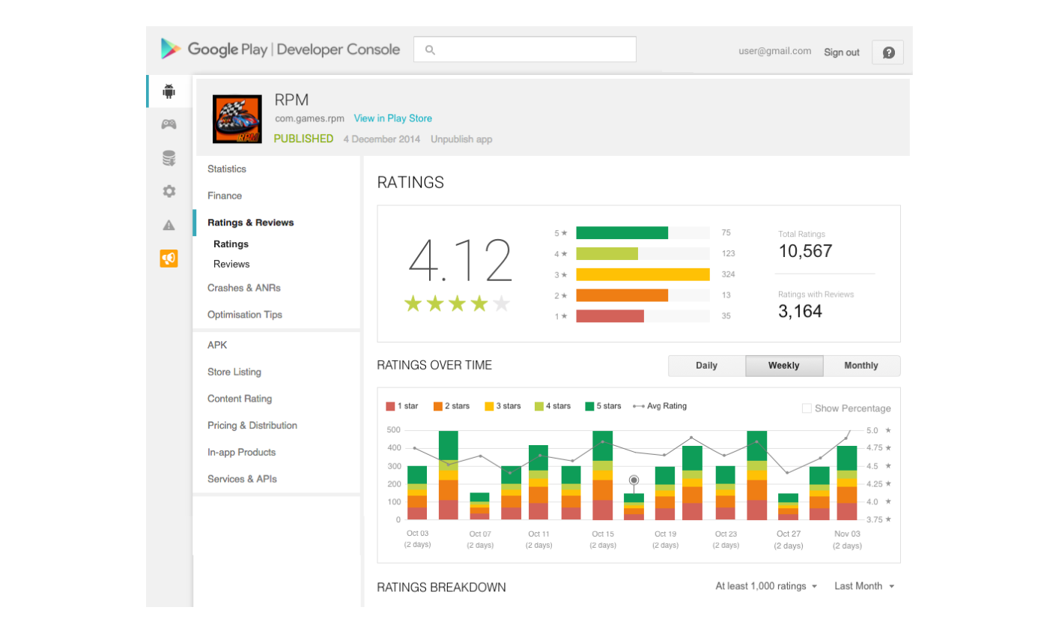
Task: Open the game services controller icon
Action: (x=169, y=124)
